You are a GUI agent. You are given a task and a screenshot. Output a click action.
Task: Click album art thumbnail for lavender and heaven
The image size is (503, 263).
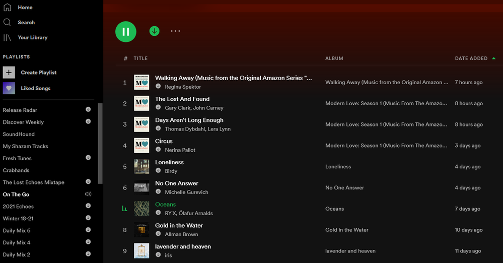pos(141,251)
